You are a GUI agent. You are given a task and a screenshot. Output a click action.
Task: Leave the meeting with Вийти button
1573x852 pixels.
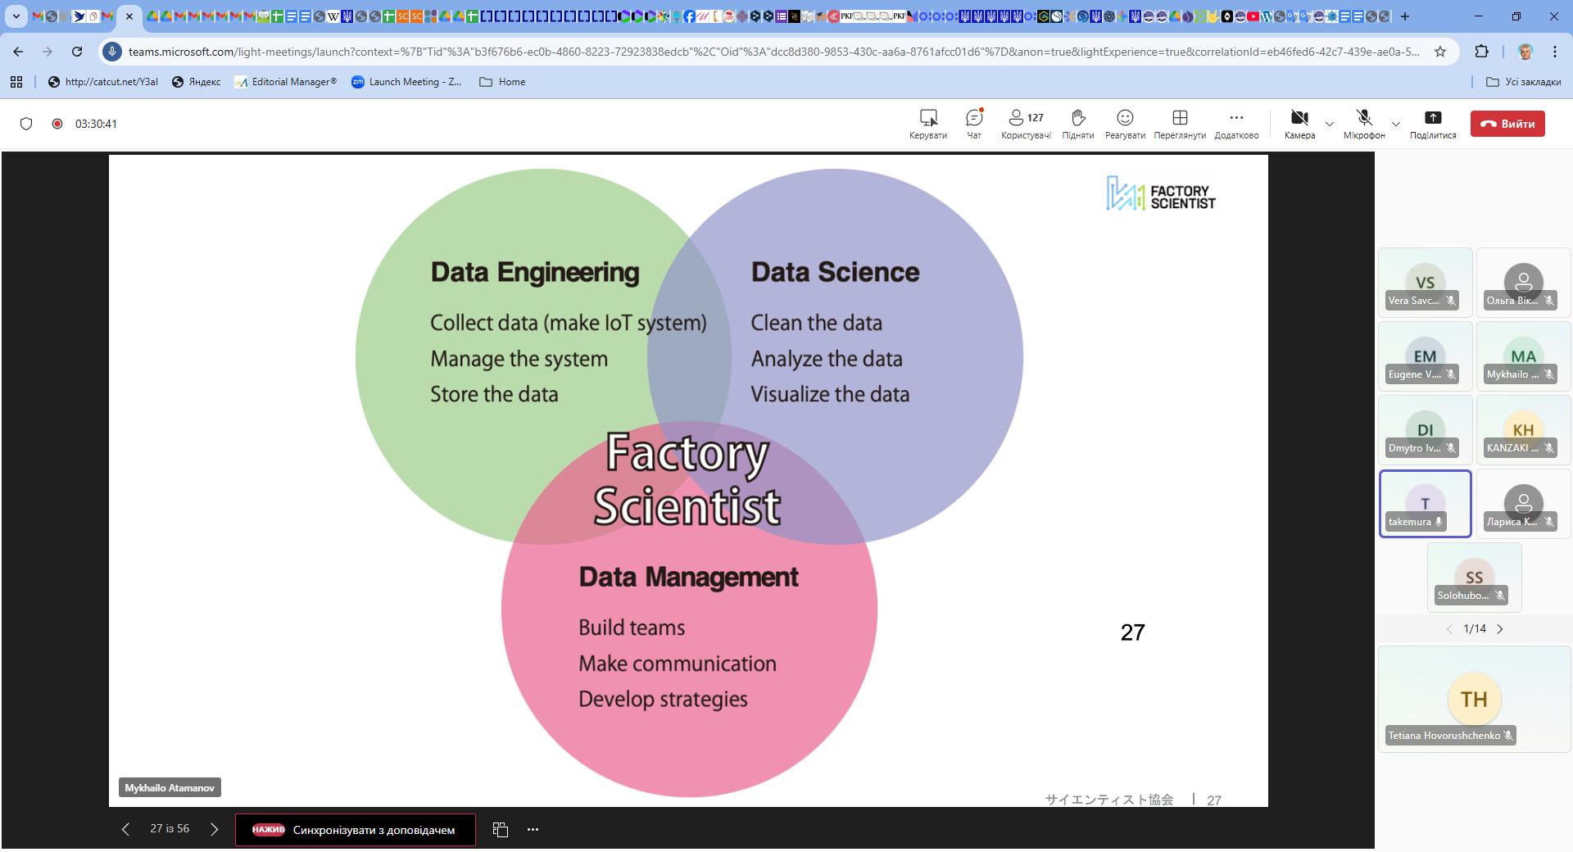[x=1507, y=124]
